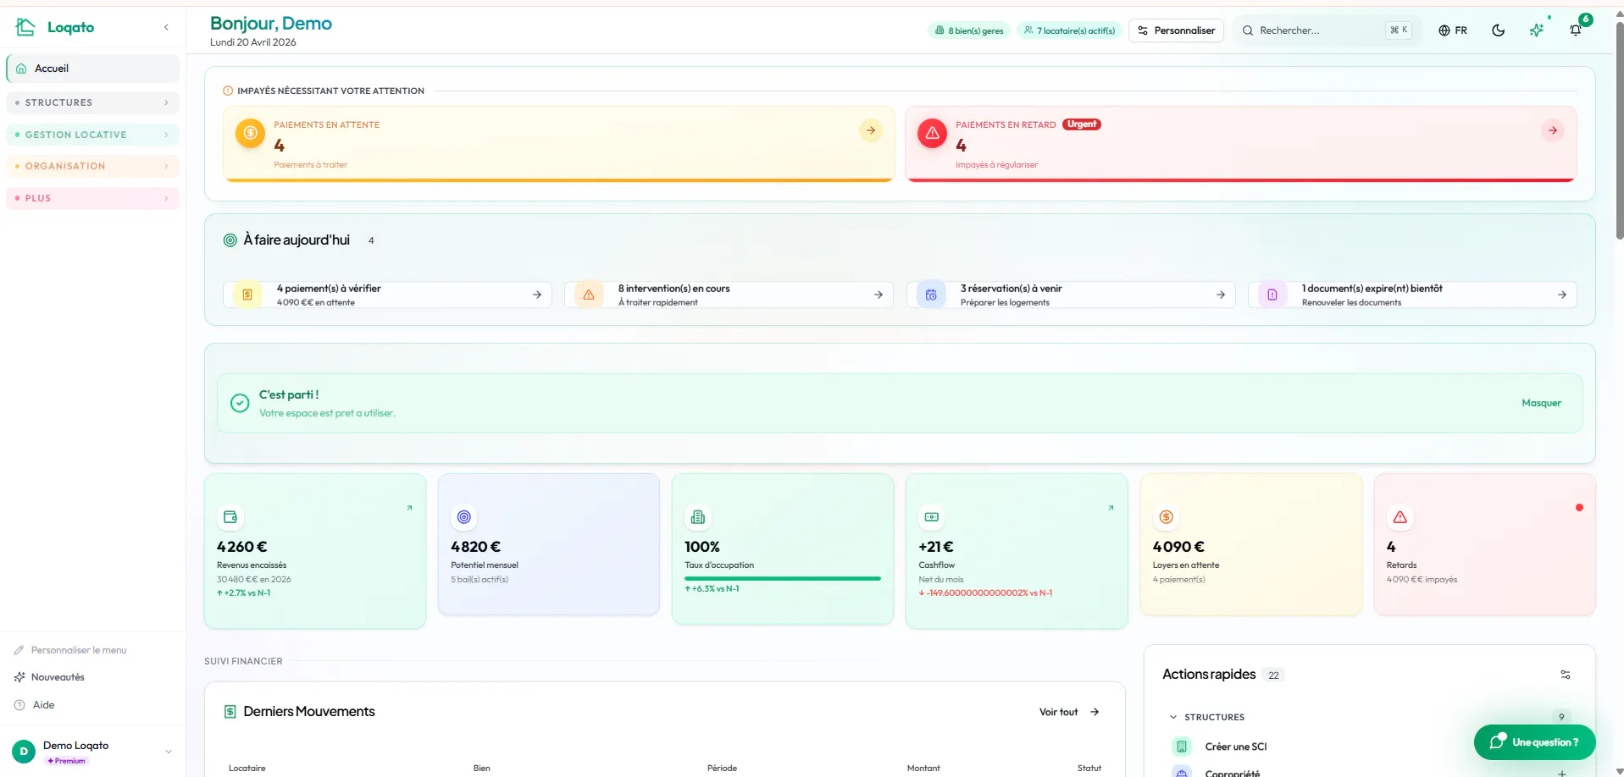
Task: Click the wallet icon on the 4 260 € card
Action: point(230,517)
